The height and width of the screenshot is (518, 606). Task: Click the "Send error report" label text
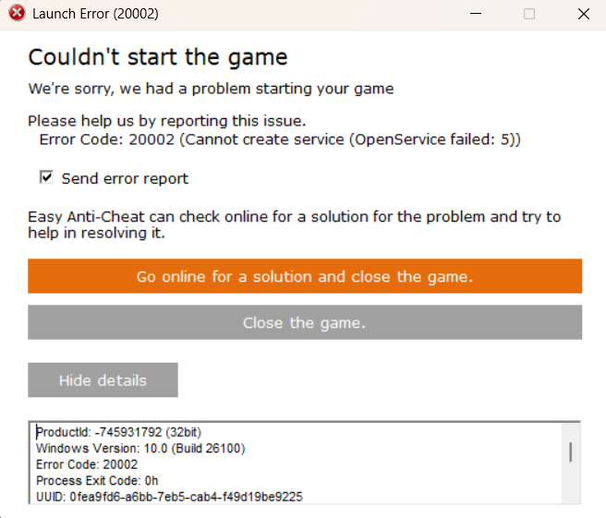click(125, 178)
